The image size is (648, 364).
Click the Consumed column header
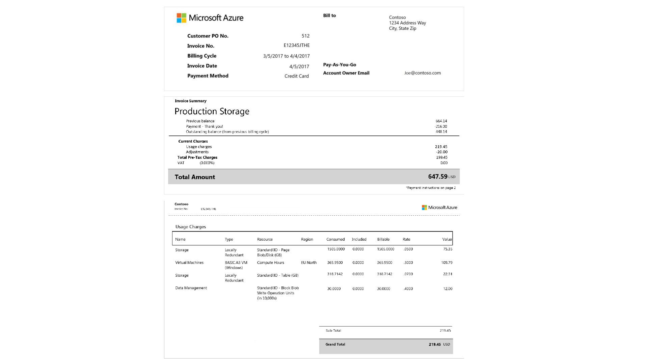click(335, 239)
